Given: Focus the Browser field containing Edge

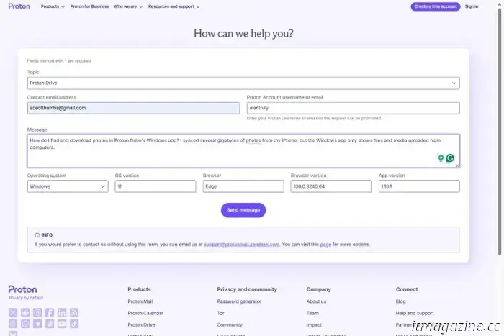Looking at the screenshot, I should click(243, 186).
